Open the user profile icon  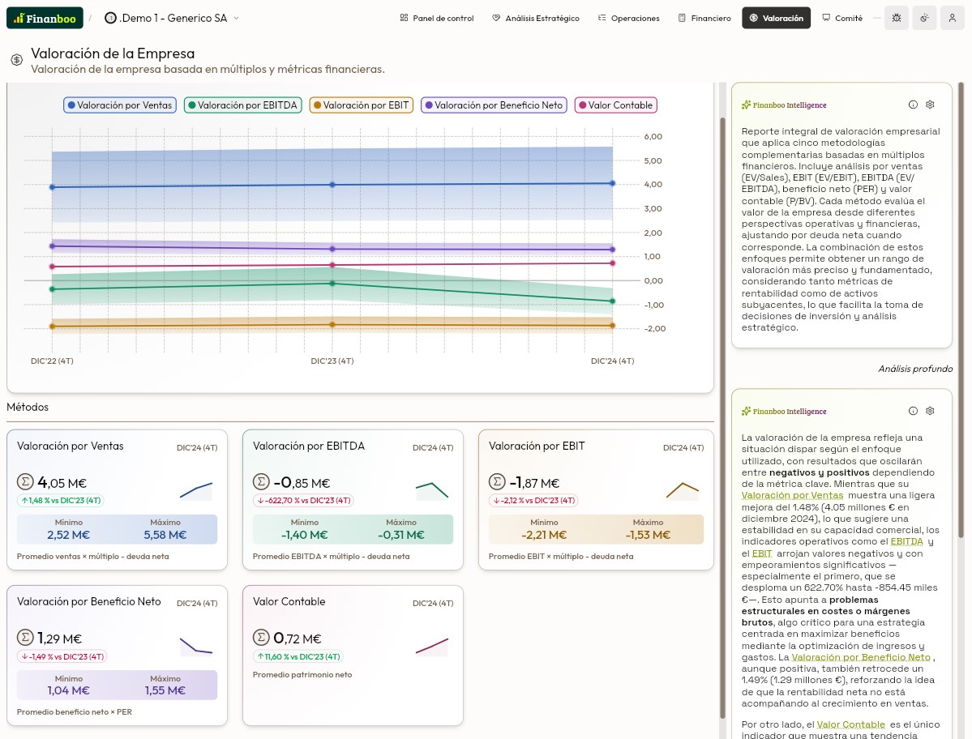click(x=952, y=18)
